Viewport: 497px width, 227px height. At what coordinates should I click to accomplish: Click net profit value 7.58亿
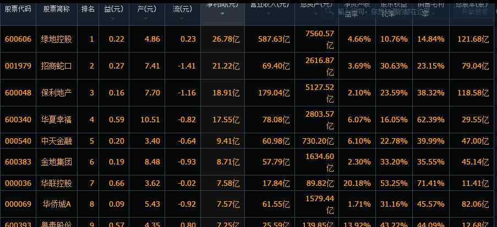point(227,183)
